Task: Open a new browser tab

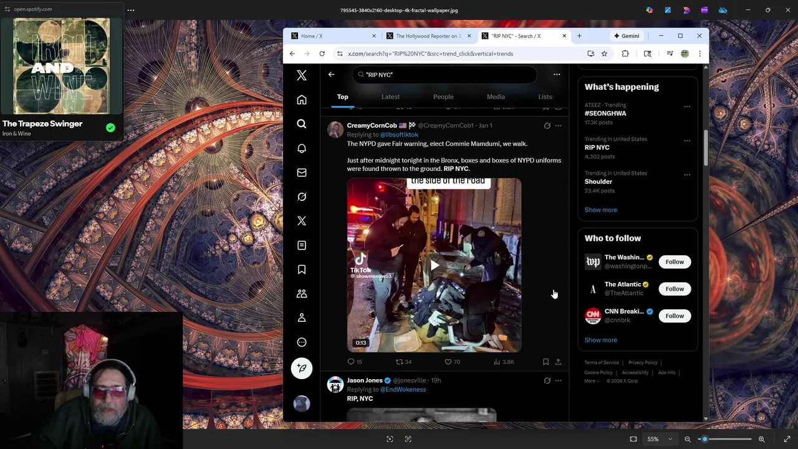Action: pos(579,36)
